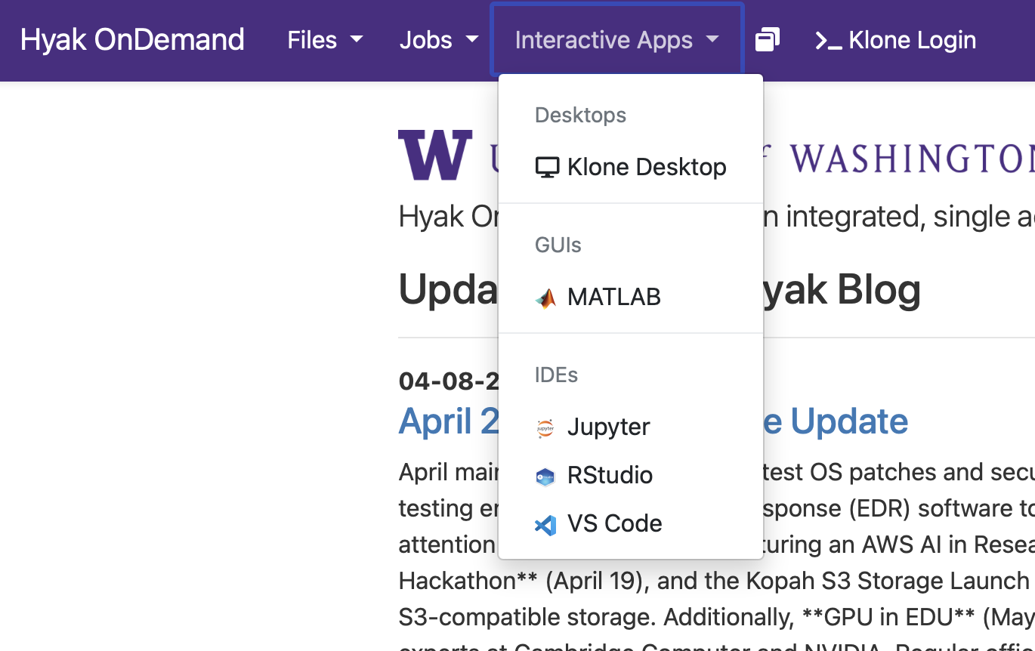Expand the Jobs dropdown menu

click(x=439, y=40)
